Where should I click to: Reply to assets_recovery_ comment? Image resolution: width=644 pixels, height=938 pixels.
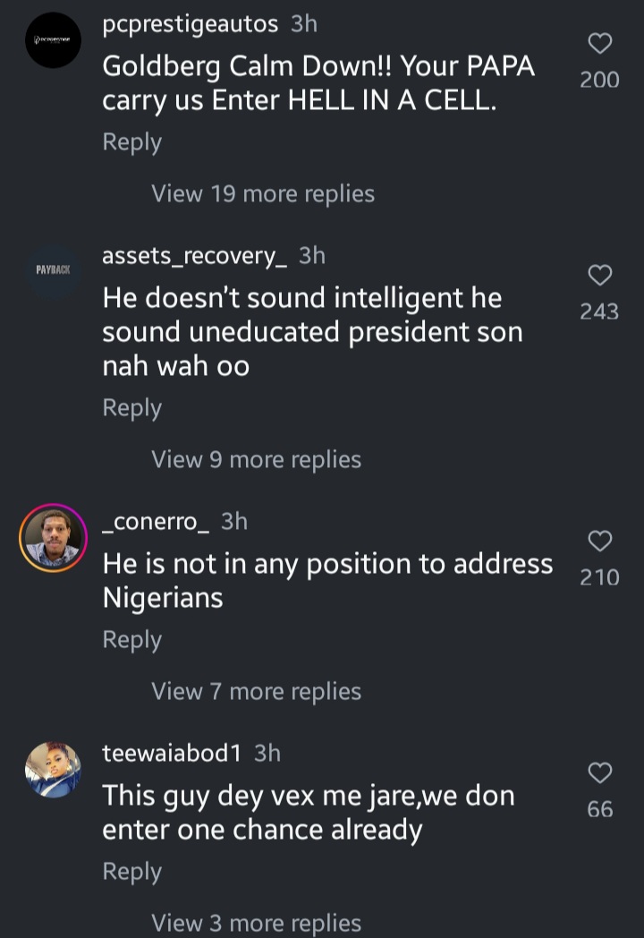[132, 407]
